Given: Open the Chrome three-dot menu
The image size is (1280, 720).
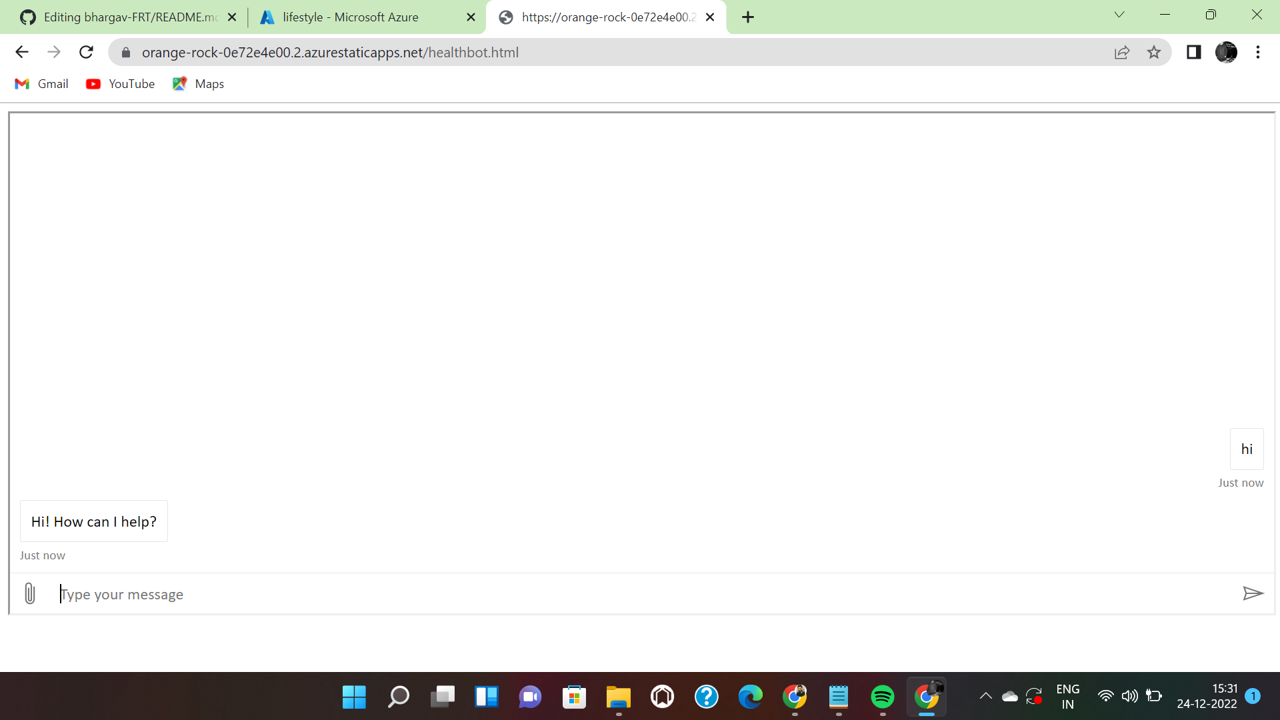Looking at the screenshot, I should coord(1258,53).
